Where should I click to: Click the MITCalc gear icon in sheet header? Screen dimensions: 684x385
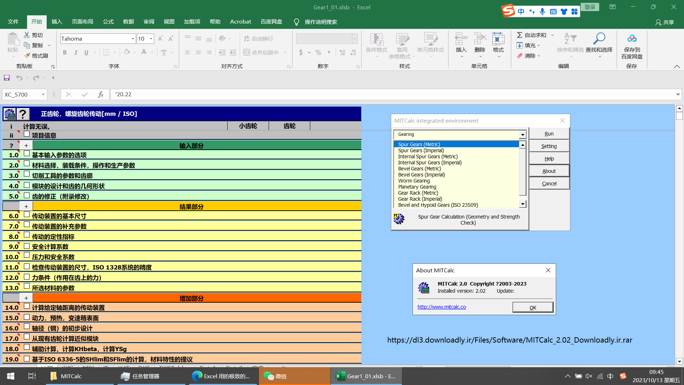[10, 114]
